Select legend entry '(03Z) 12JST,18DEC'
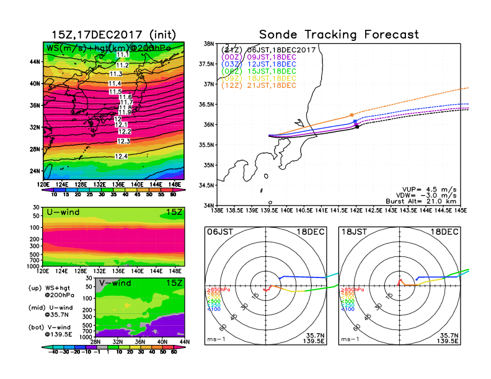The image size is (491, 379). [259, 64]
